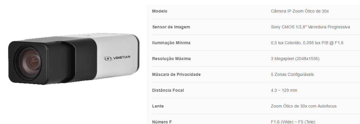Select the 'Câmera IP Zoom Ótico de 30x' value
The height and width of the screenshot is (124, 360).
tap(300, 11)
